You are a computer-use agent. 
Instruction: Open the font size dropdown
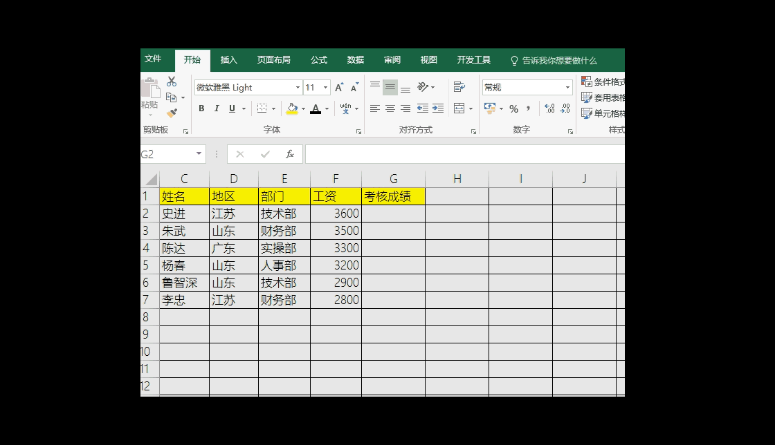tap(325, 87)
